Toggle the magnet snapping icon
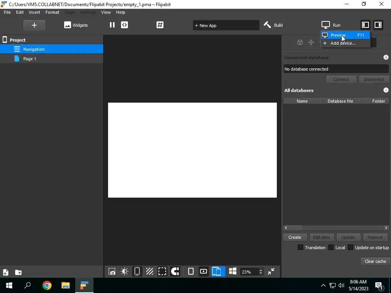 (x=175, y=271)
